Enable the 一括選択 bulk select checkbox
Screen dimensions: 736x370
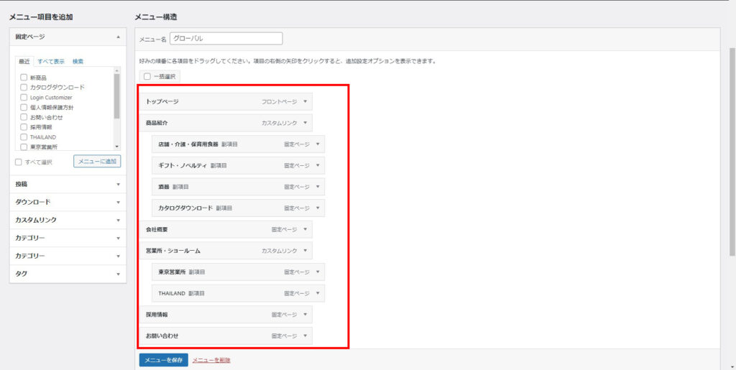click(147, 76)
